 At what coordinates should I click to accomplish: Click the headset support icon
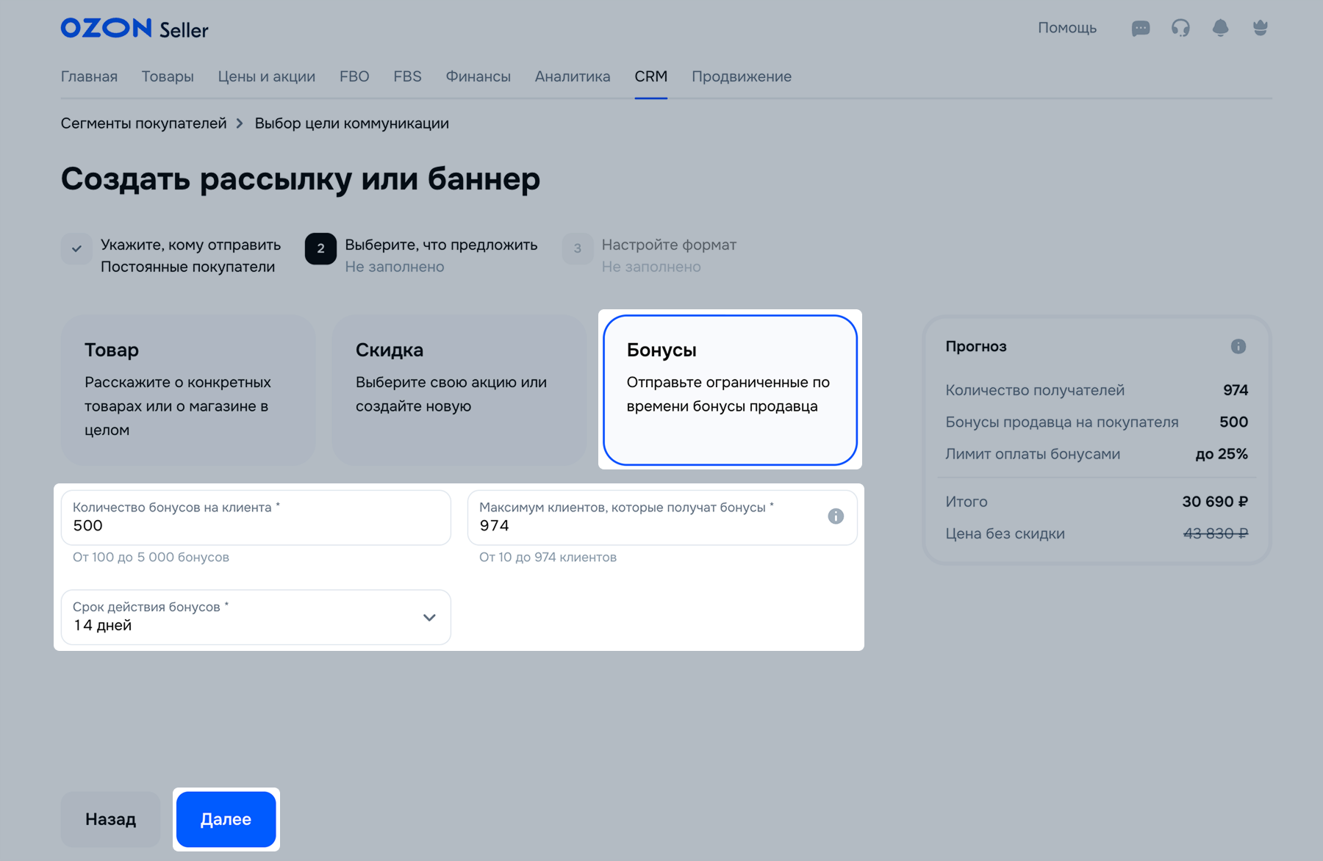coord(1180,29)
